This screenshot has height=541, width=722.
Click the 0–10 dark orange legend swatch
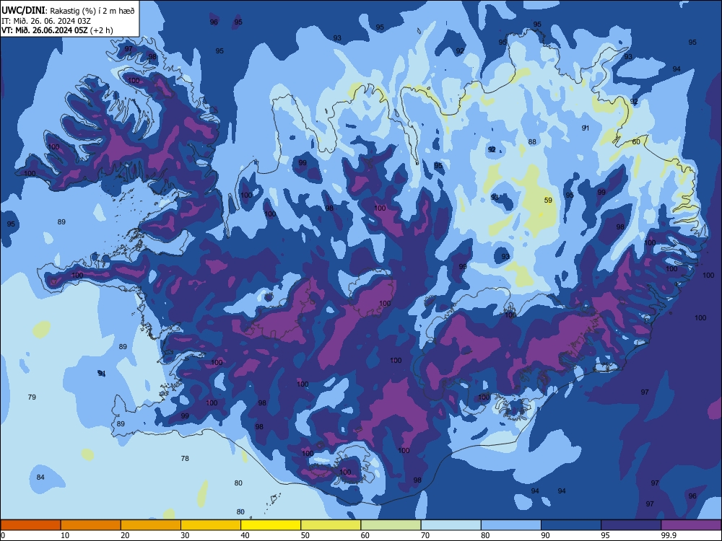click(30, 525)
